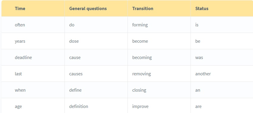Click the 'removing' cell
The height and width of the screenshot is (113, 253).
159,74
